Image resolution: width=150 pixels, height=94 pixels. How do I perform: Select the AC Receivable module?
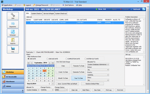13,77
